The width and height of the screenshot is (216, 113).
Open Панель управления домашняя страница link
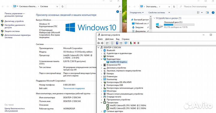click(15, 15)
